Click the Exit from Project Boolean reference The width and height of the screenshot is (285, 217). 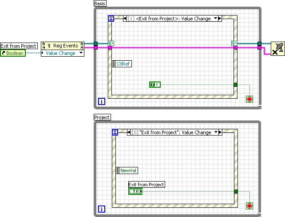[13, 53]
